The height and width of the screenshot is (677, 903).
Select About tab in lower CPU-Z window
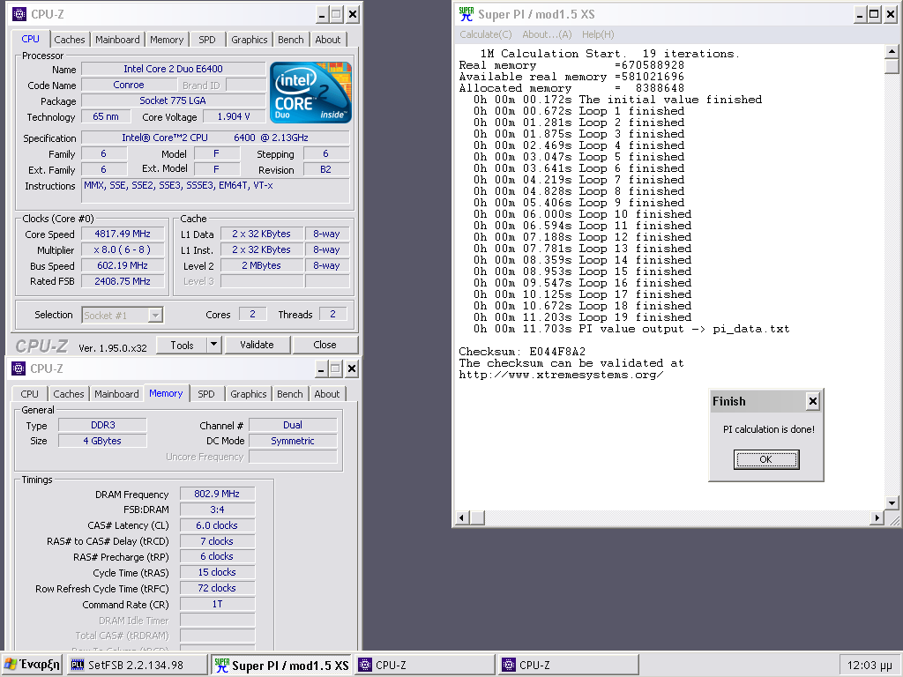click(x=326, y=394)
